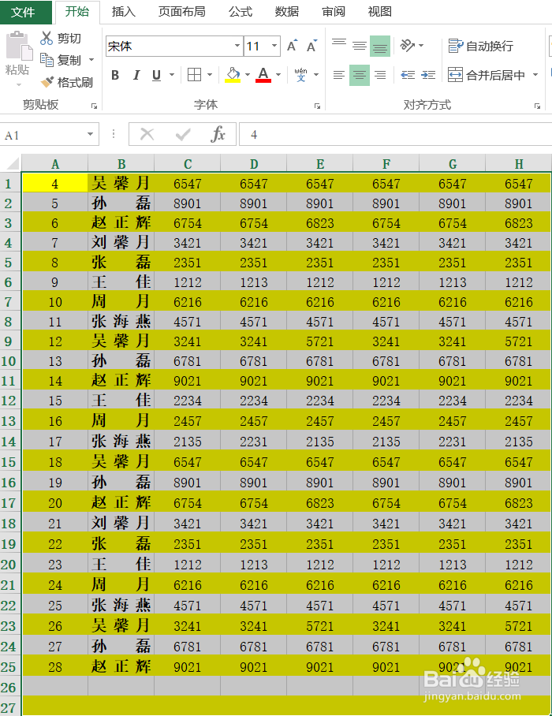Toggle Italic formatting
The width and height of the screenshot is (552, 716).
[136, 75]
